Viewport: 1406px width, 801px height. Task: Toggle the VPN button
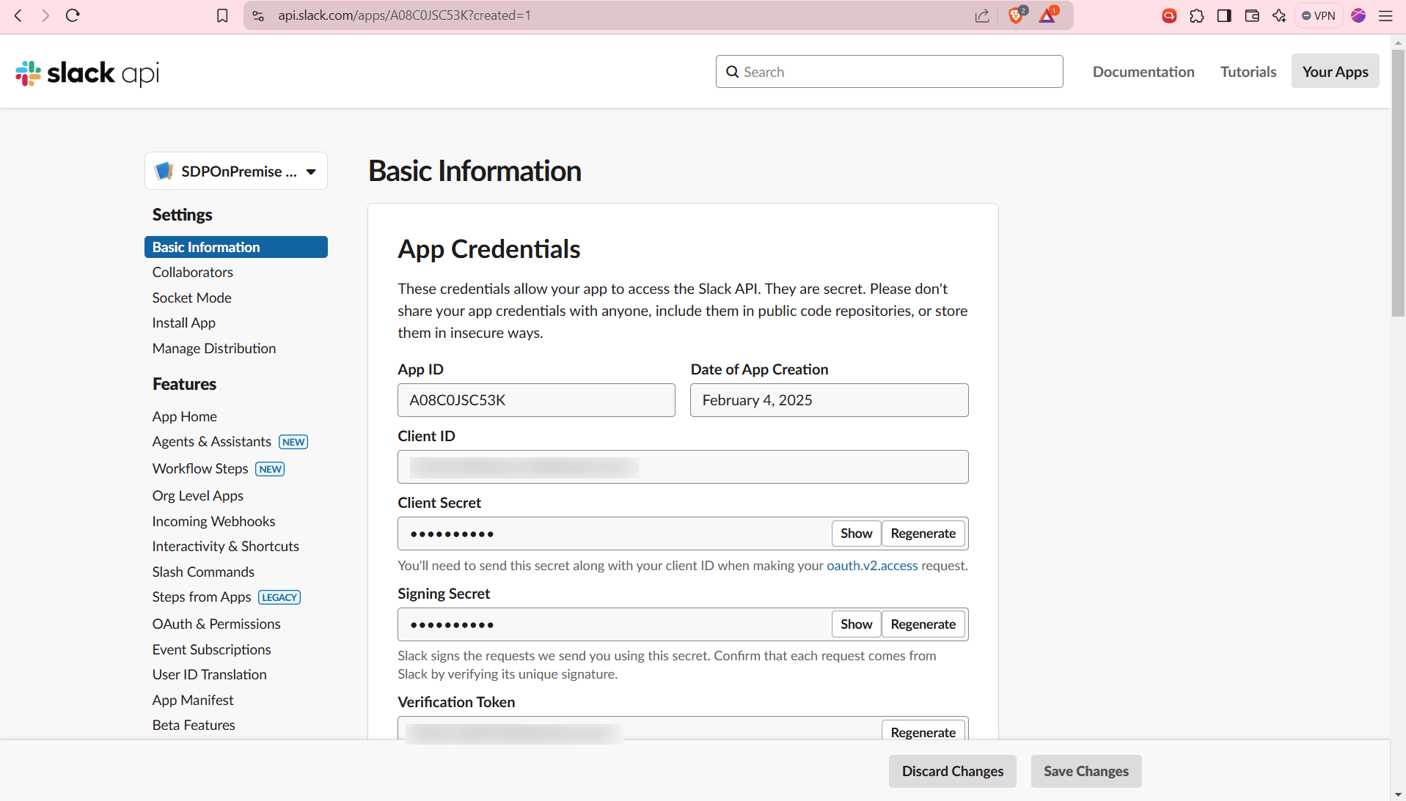click(1319, 15)
